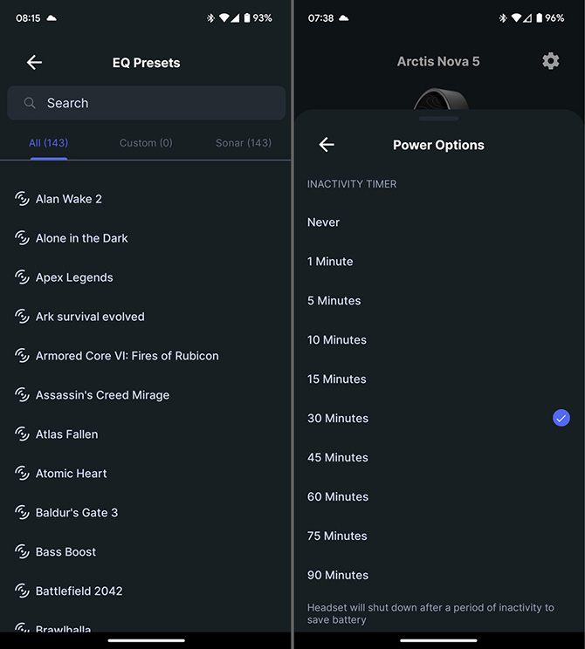Tap the Sonar icon beside Bass Boost
585x649 pixels.
tap(23, 552)
